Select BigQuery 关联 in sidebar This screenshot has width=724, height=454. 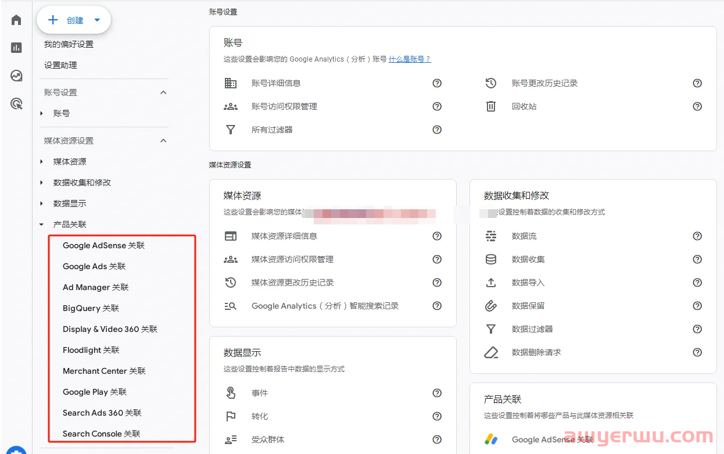coord(91,308)
